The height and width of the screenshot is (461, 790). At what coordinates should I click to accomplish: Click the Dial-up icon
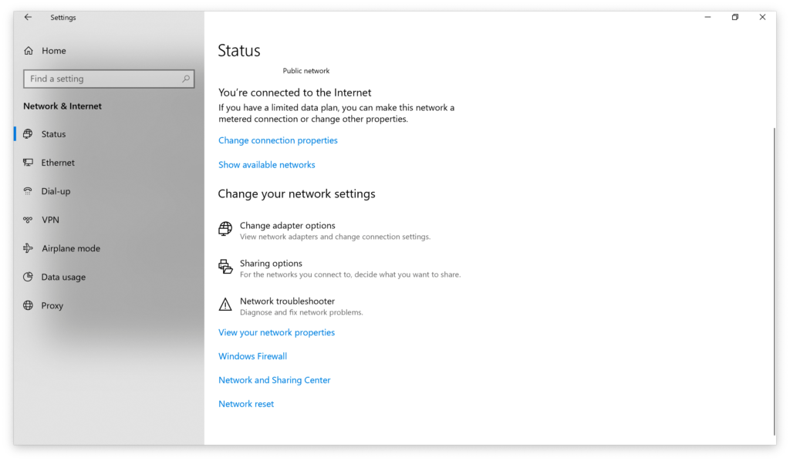(x=29, y=191)
